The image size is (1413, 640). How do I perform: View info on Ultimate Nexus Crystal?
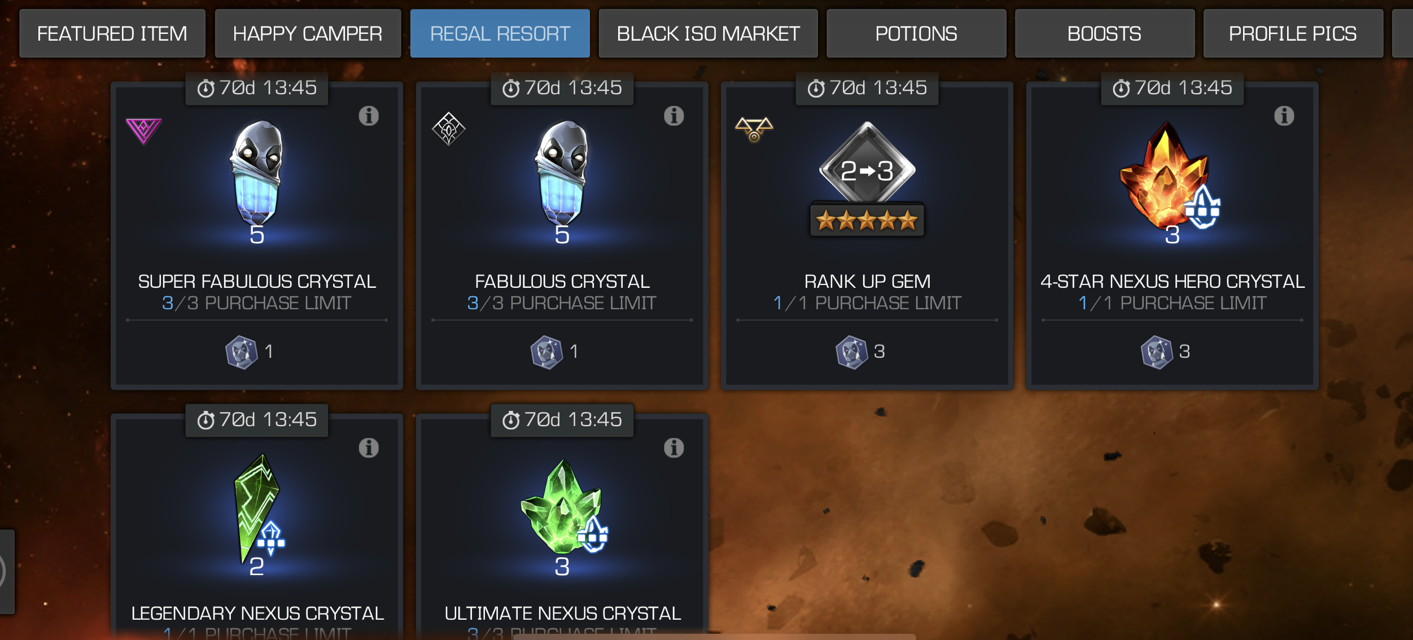pos(673,448)
